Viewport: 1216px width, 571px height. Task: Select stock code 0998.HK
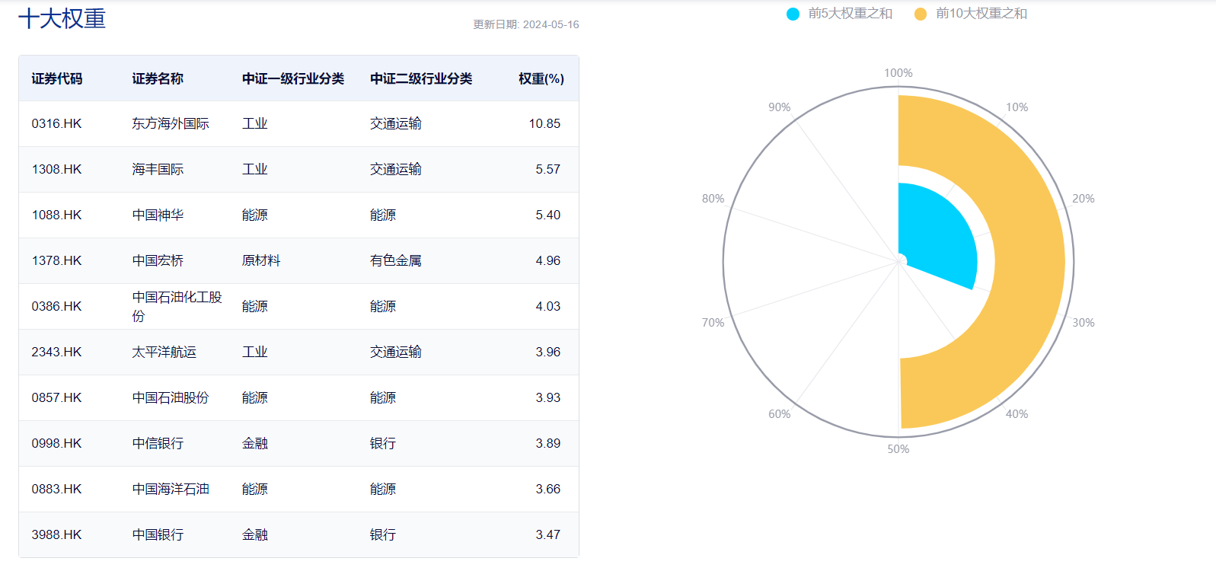[x=56, y=443]
